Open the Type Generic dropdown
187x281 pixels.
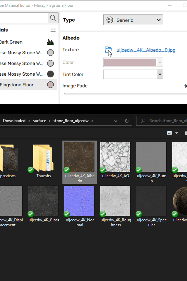(x=133, y=20)
